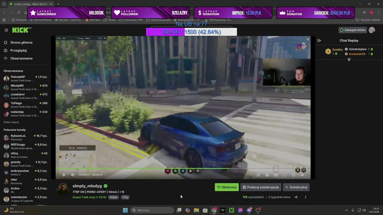This screenshot has width=383, height=215.
Task: Play the video
Action: pos(64,175)
